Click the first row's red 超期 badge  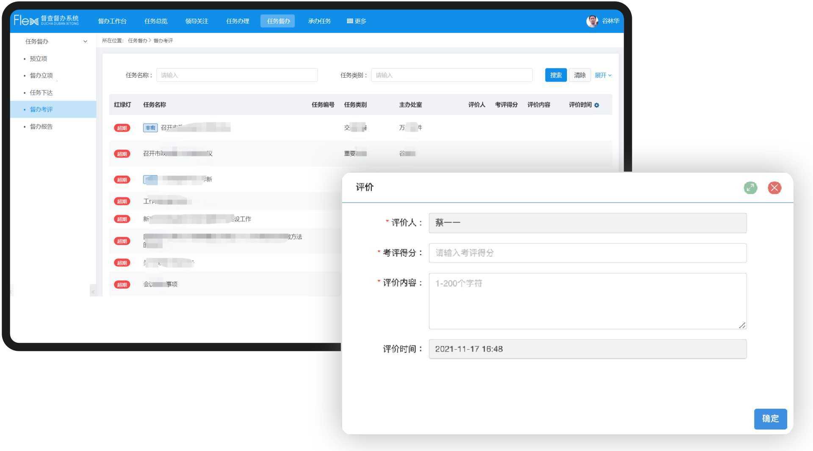point(122,128)
